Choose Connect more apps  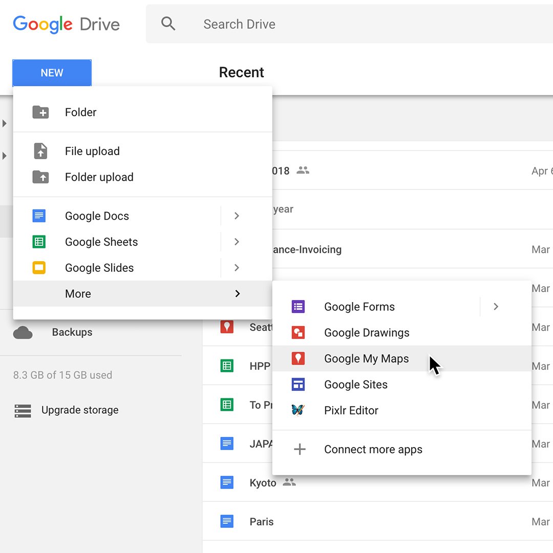tap(402, 450)
